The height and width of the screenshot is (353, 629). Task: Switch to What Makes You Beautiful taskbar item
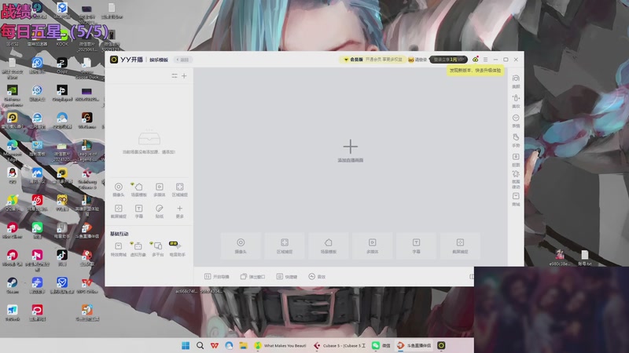point(281,345)
